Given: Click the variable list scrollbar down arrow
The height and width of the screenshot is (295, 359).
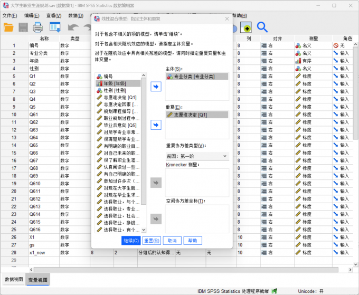Looking at the screenshot, I should (x=144, y=231).
